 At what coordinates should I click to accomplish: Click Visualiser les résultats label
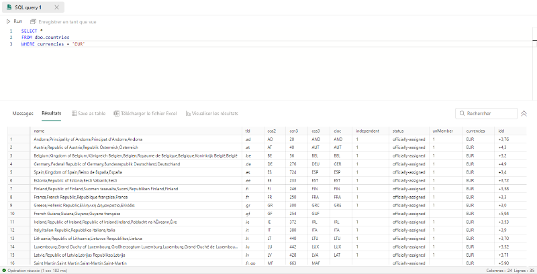coord(215,113)
